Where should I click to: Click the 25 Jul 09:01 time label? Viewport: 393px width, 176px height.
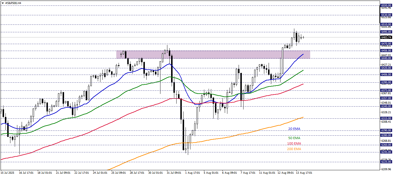coord(118,173)
